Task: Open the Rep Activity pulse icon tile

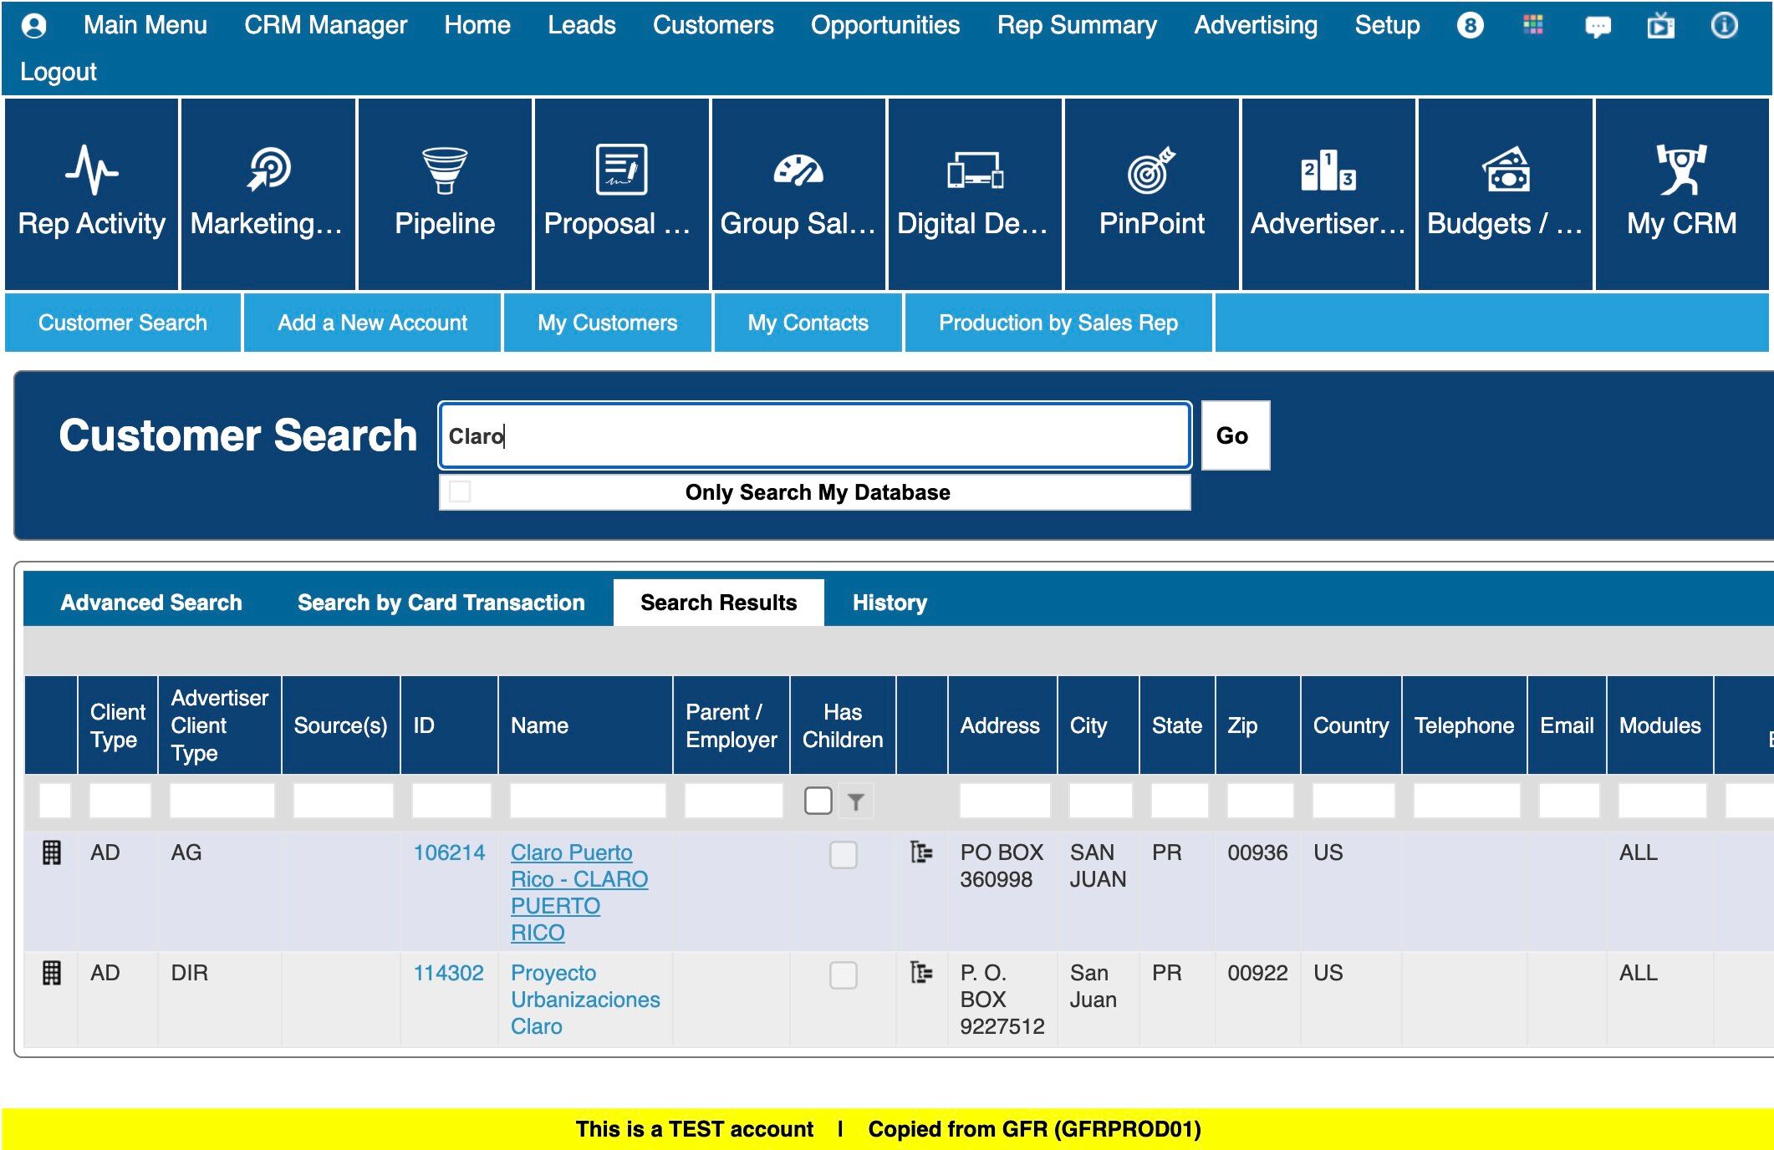Action: 91,170
